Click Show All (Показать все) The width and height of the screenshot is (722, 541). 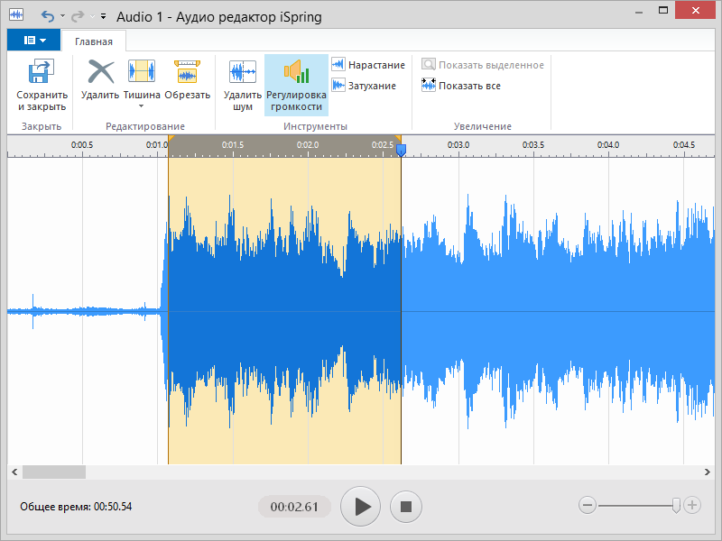pos(461,86)
